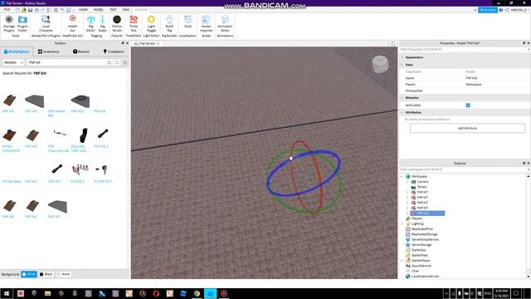Select StarterGui in the Explorer tree
531x299 pixels.
(x=419, y=250)
